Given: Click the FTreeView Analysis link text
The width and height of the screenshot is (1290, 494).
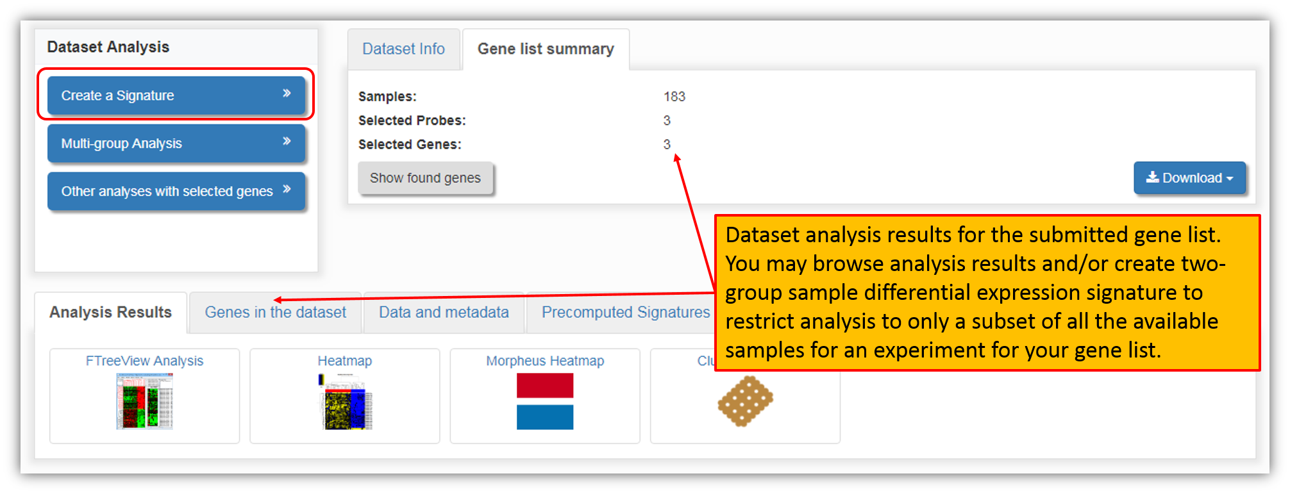Looking at the screenshot, I should coord(145,361).
